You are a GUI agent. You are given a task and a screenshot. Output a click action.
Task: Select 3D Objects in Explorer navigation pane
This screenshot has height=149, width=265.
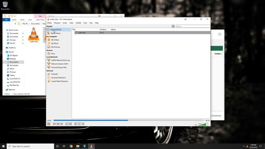(x=14, y=55)
